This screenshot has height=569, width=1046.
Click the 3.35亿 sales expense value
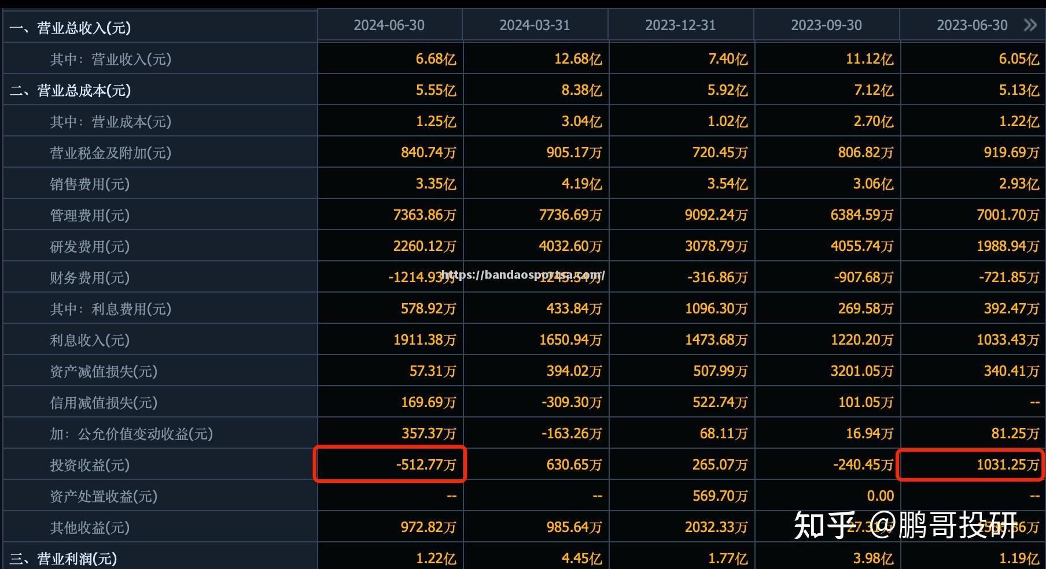pyautogui.click(x=436, y=184)
